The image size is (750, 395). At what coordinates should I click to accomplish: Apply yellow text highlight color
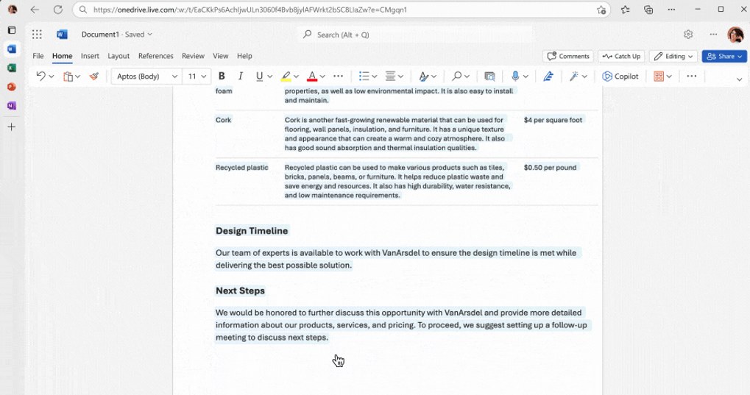click(x=286, y=76)
